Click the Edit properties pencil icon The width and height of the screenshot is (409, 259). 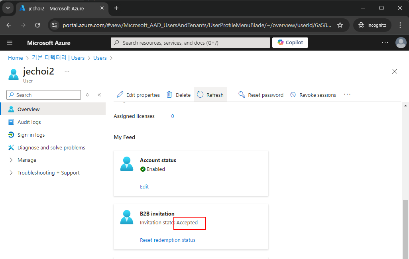coord(120,94)
